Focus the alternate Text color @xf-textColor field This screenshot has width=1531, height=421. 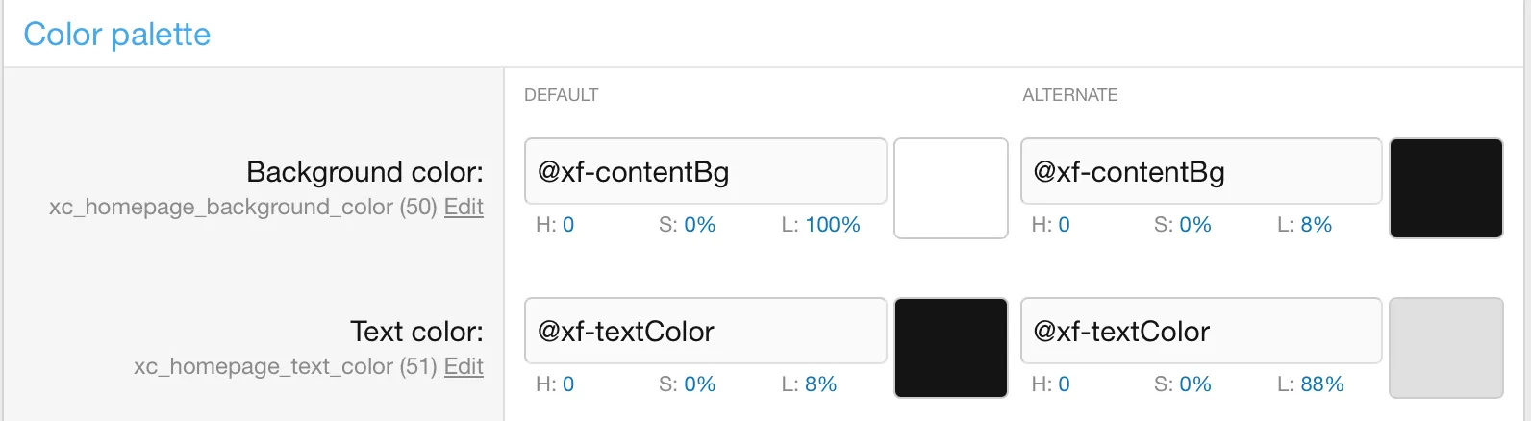point(1200,332)
